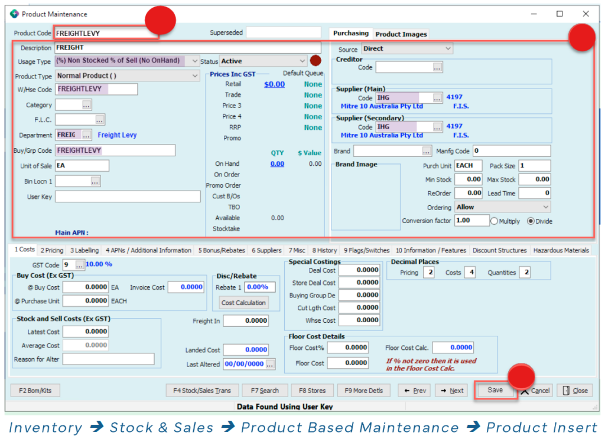The width and height of the screenshot is (605, 439).
Task: Select the Divide conversion radio button
Action: click(530, 221)
